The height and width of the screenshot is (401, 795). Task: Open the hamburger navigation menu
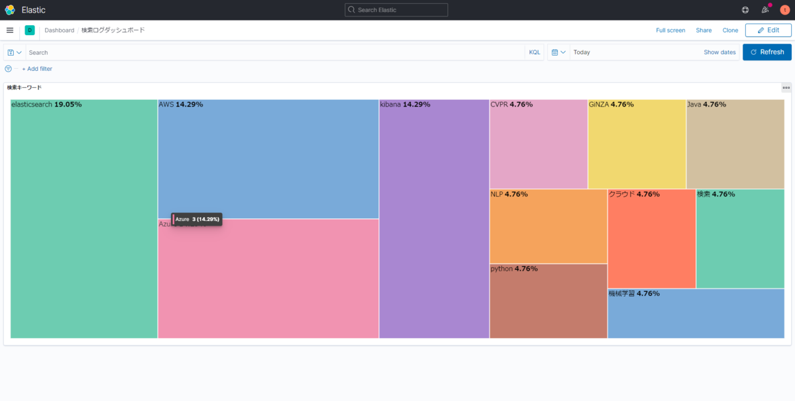[10, 30]
